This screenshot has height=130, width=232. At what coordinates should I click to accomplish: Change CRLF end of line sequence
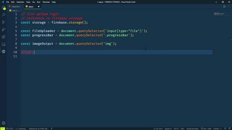tap(182, 129)
